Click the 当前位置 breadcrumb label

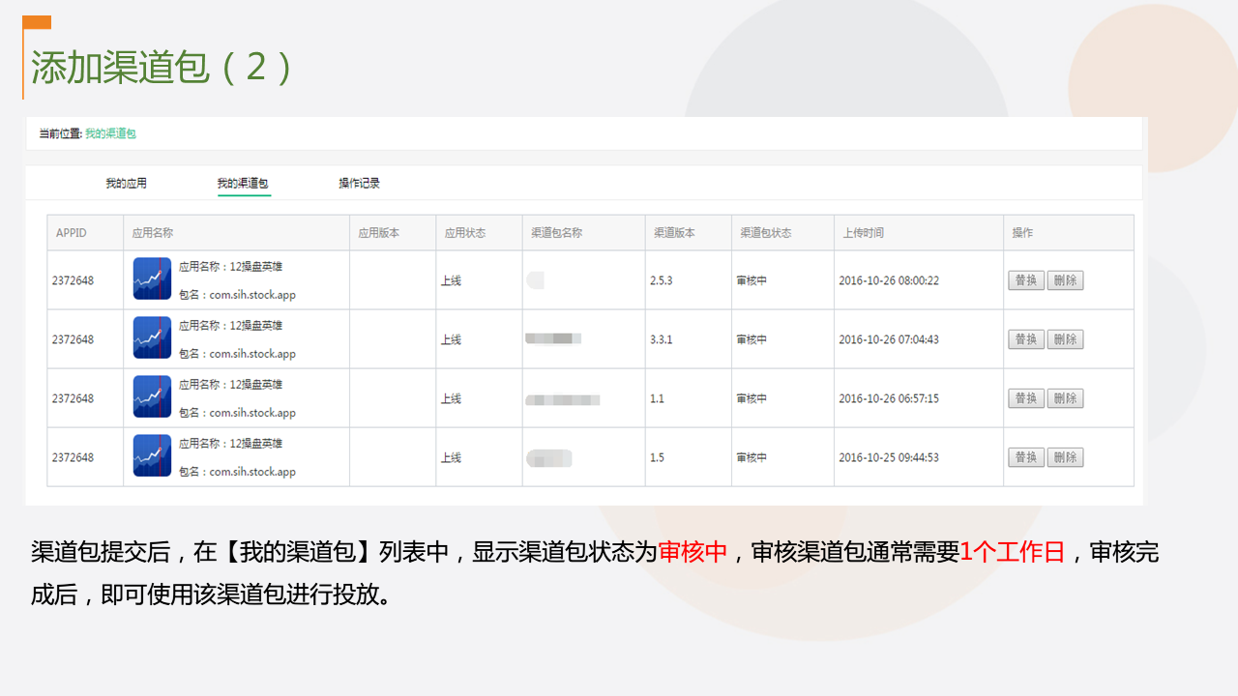(60, 133)
